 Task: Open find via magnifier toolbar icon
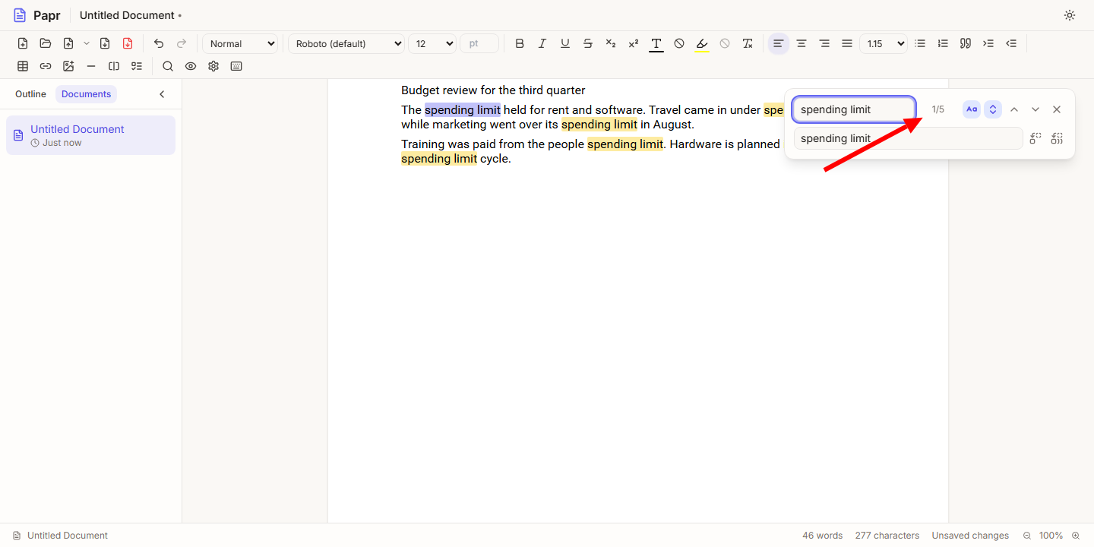(x=168, y=66)
